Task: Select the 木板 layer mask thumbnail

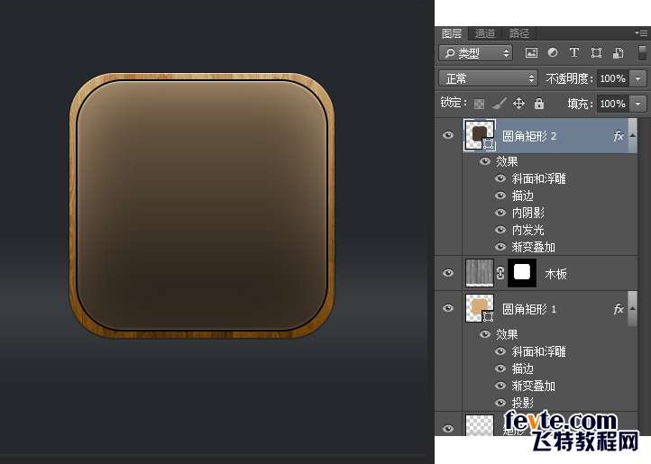Action: pyautogui.click(x=522, y=273)
